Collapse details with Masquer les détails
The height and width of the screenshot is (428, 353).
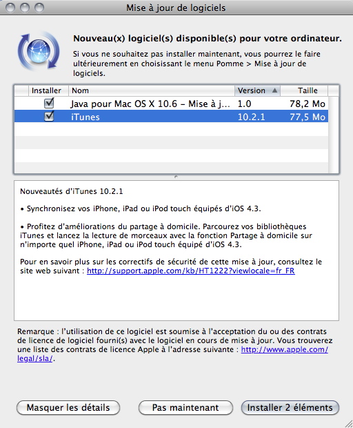pyautogui.click(x=68, y=407)
